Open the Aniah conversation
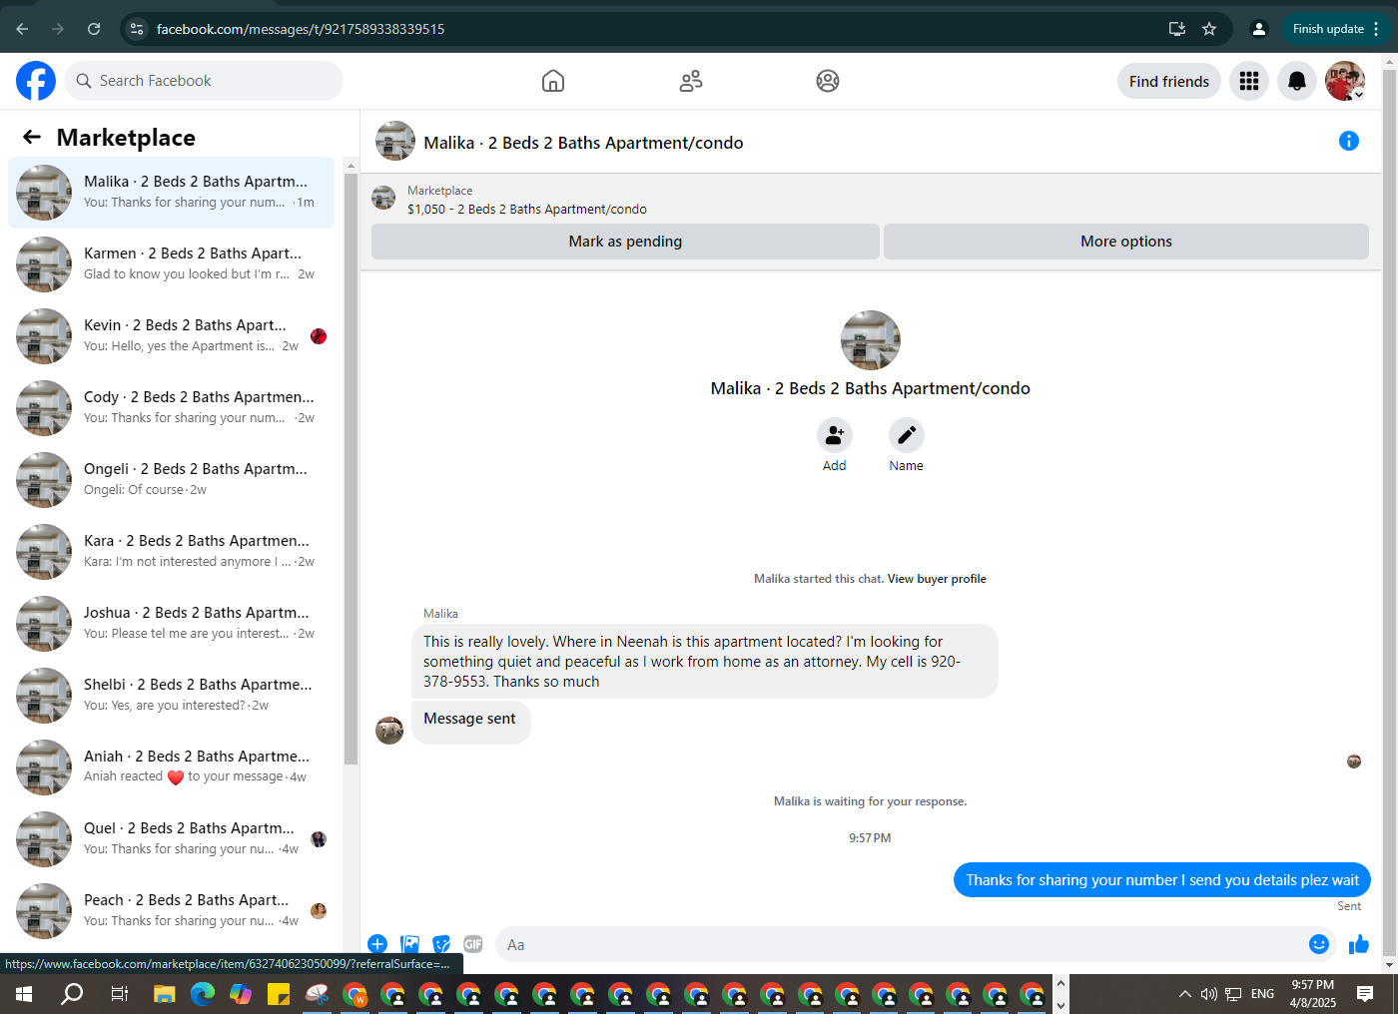Image resolution: width=1398 pixels, height=1014 pixels. click(x=171, y=767)
